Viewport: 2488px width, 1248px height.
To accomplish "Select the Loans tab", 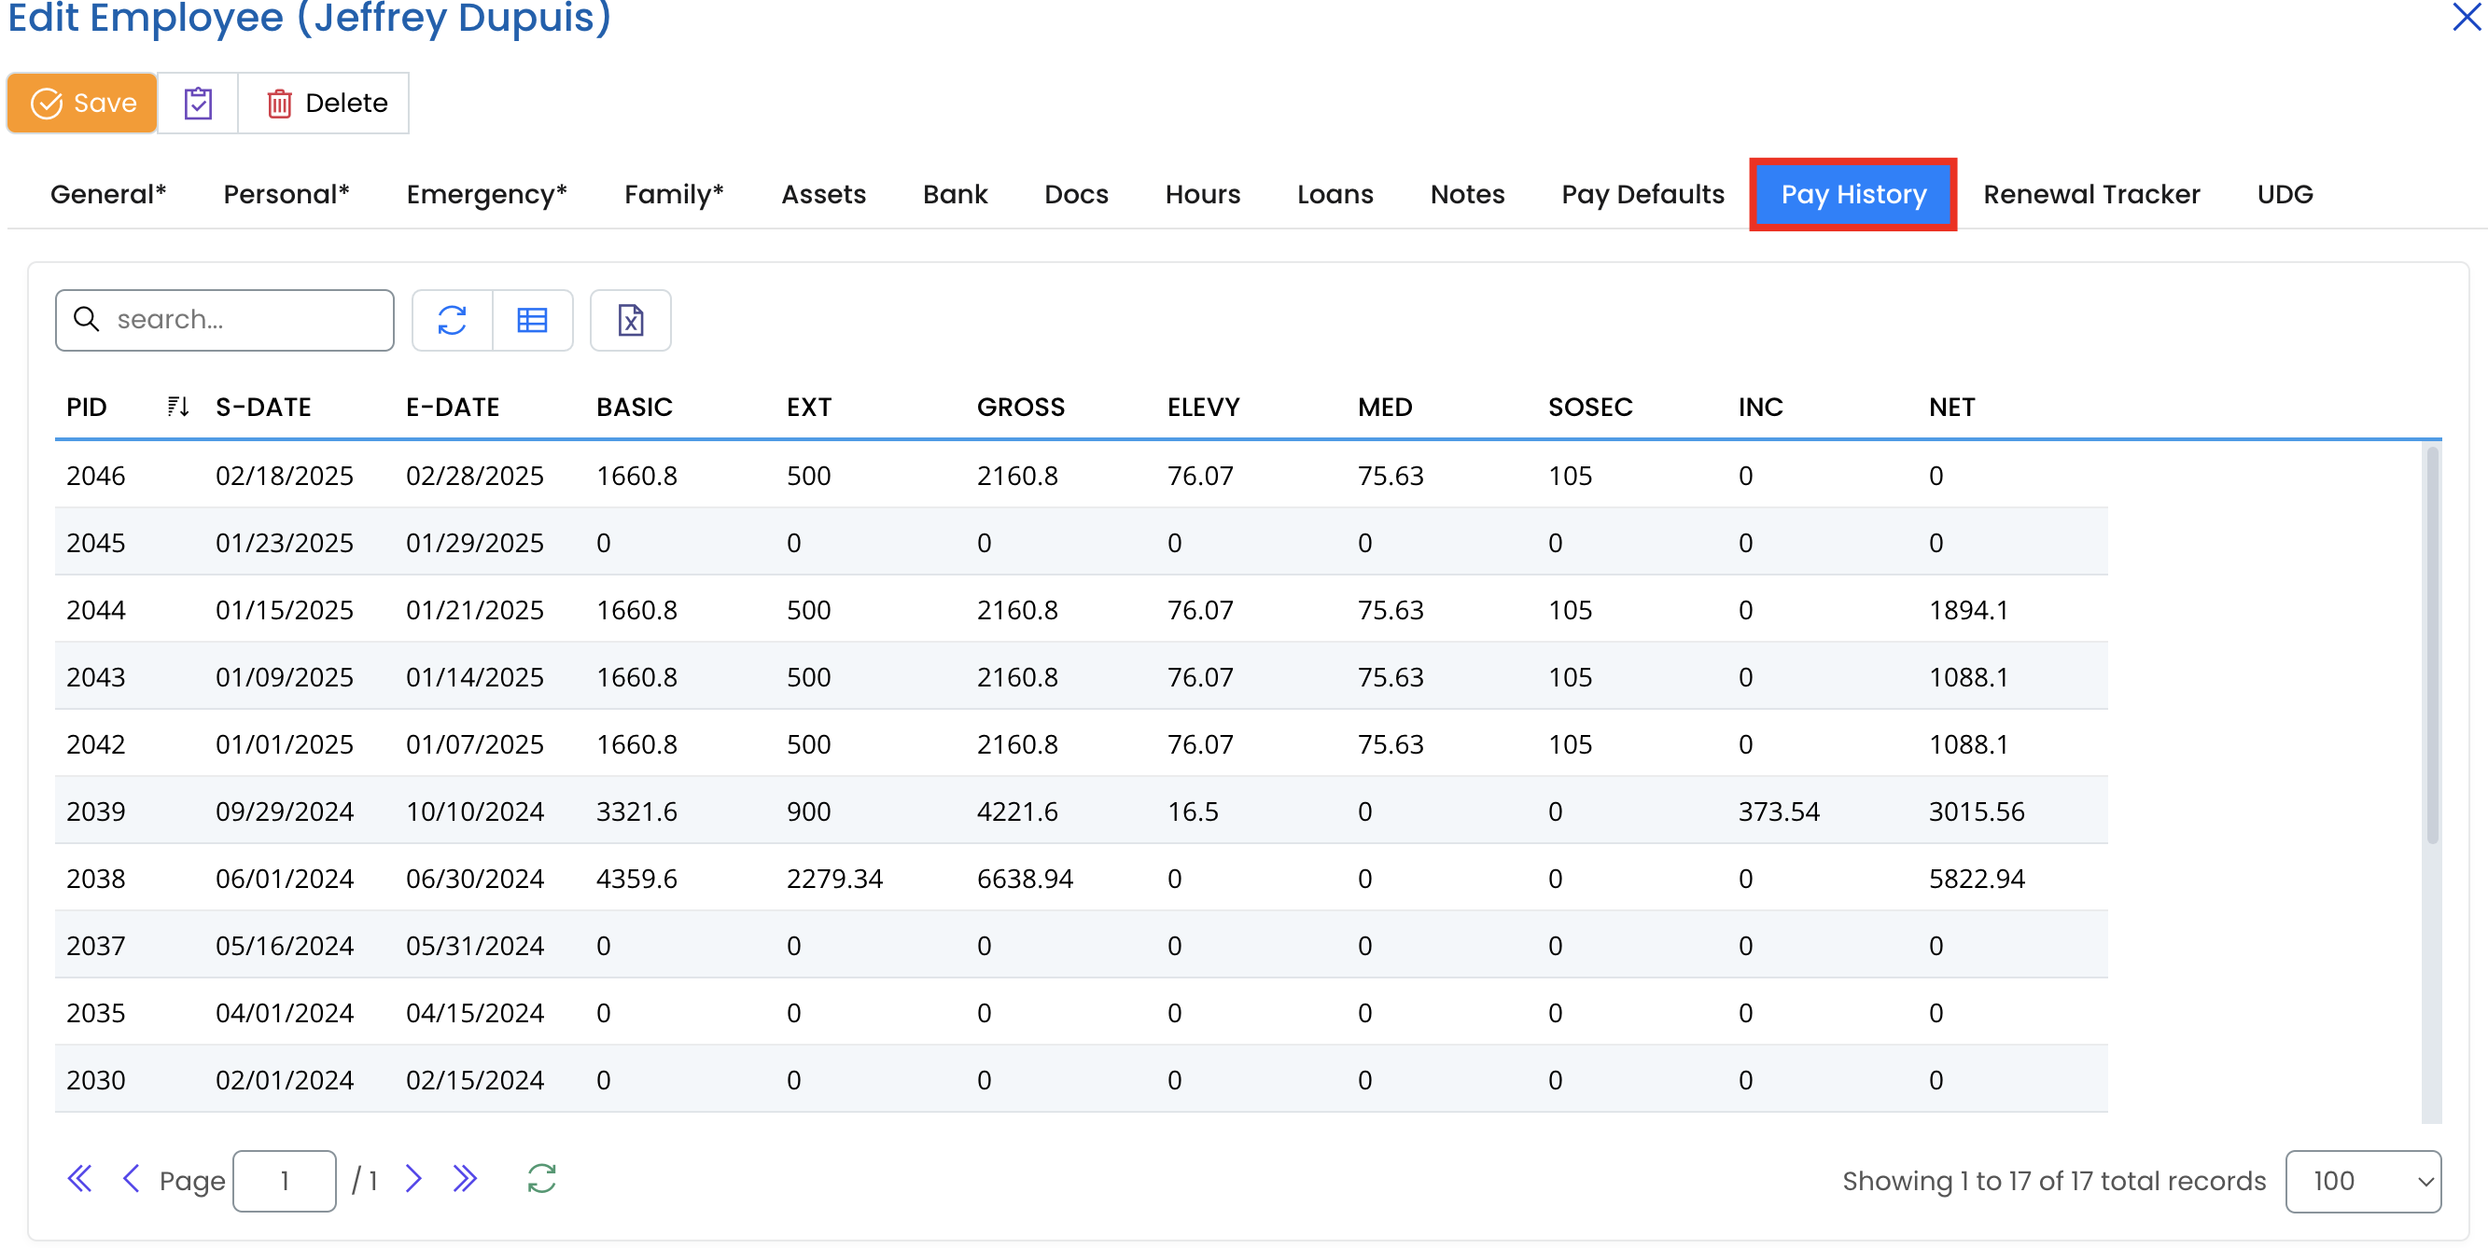I will (1335, 195).
